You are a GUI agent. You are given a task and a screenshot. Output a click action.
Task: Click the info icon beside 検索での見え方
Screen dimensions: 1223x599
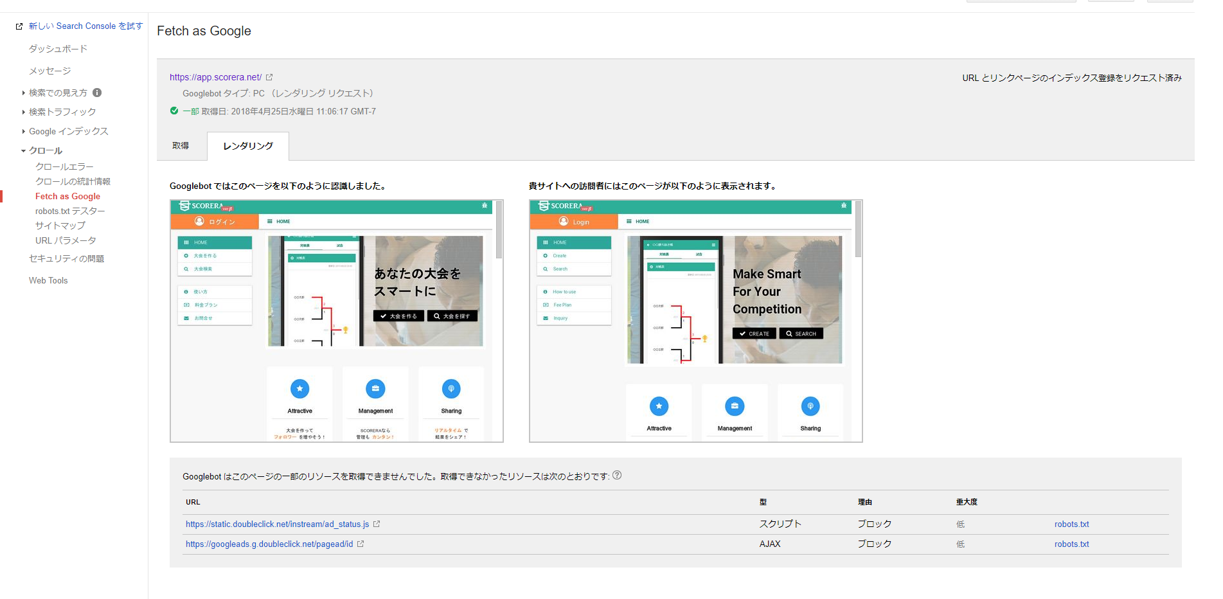97,92
